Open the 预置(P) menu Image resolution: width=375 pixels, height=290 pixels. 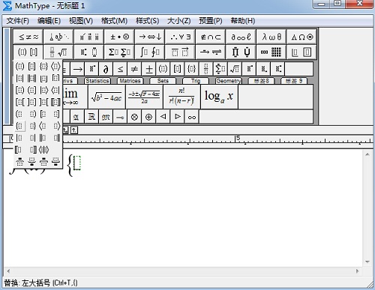211,21
